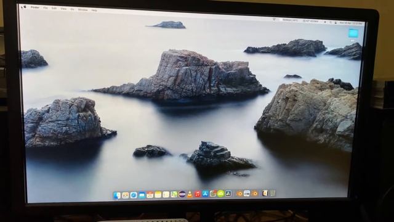Open the Trash in the Dock
The height and width of the screenshot is (222, 394).
coord(273,193)
